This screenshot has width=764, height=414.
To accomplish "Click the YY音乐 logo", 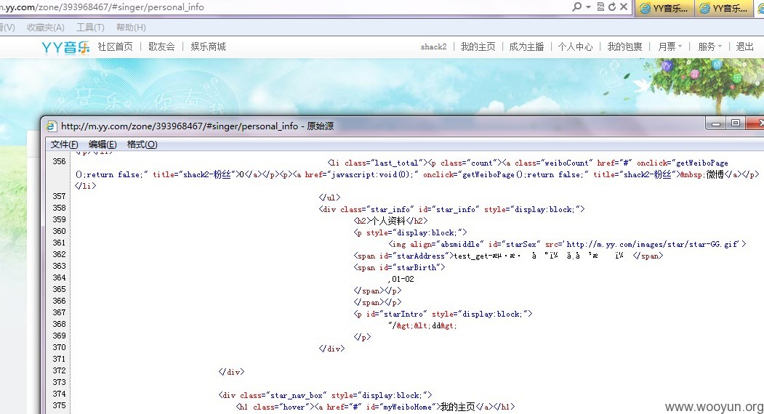I will click(x=65, y=46).
